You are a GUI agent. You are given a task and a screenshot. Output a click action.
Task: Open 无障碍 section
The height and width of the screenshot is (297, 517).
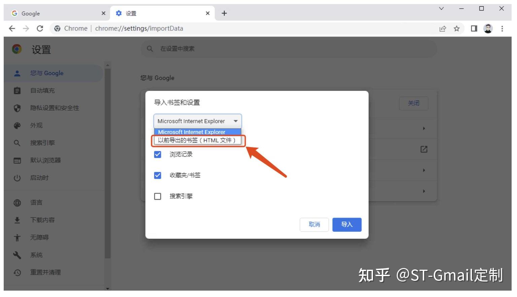coord(54,238)
